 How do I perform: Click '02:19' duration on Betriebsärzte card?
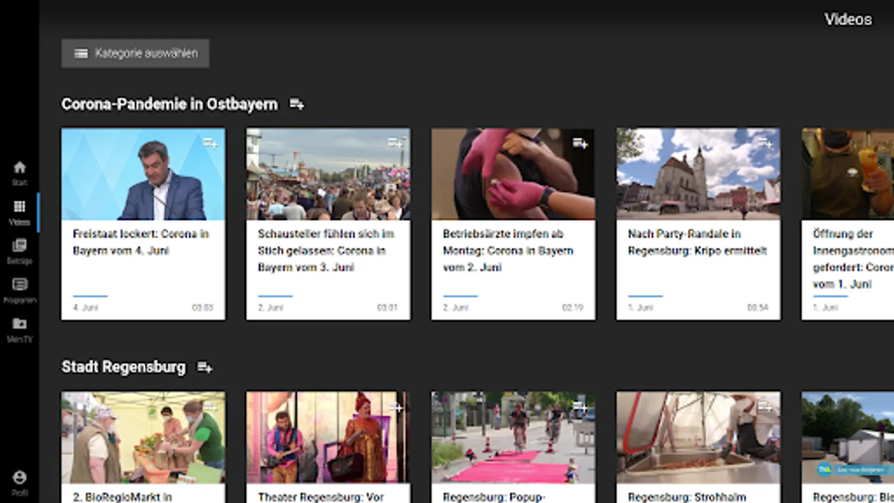click(x=572, y=307)
